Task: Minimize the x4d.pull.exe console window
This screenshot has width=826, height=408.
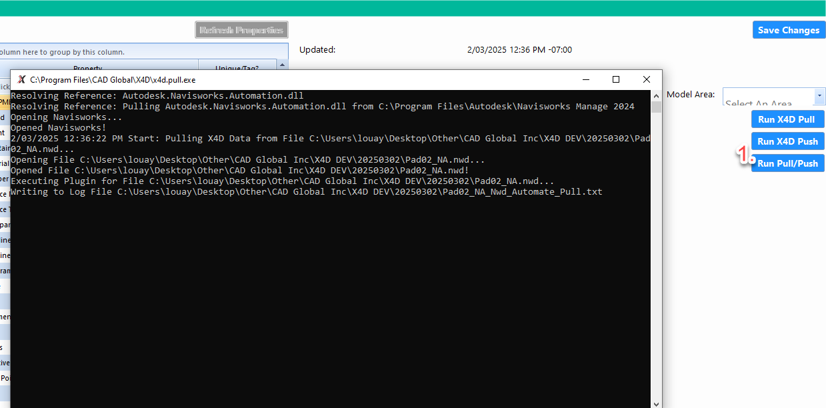Action: 585,79
